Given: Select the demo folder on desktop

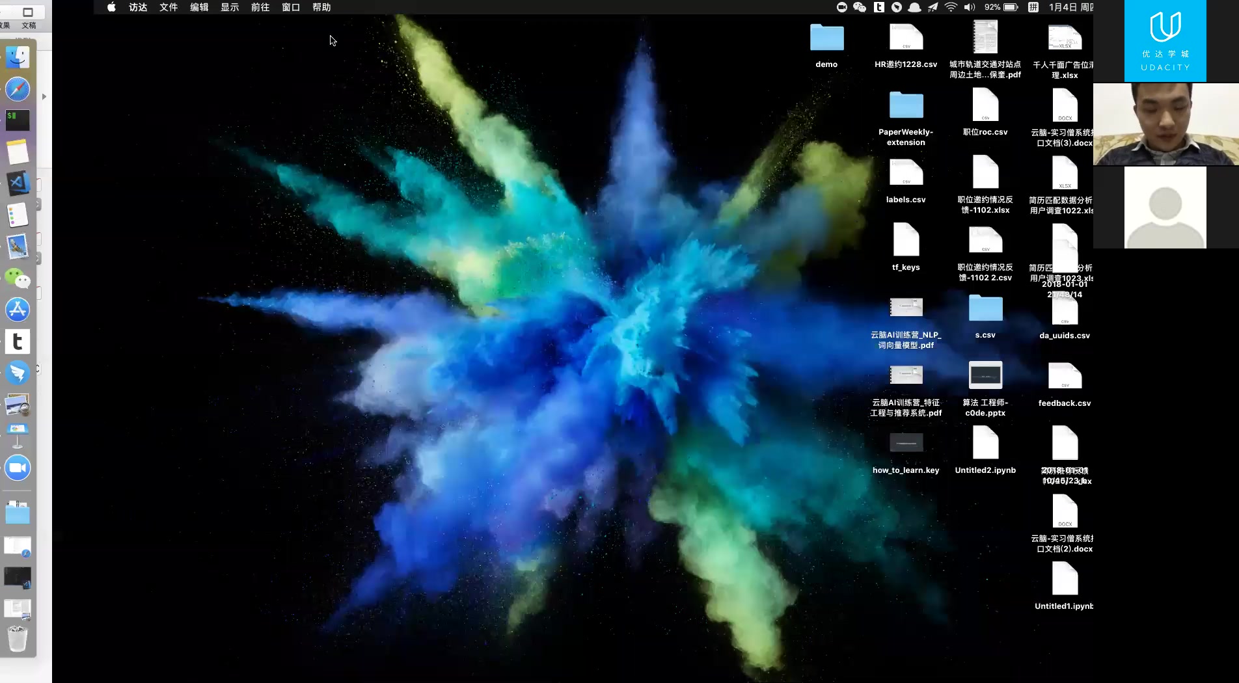Looking at the screenshot, I should pos(826,38).
